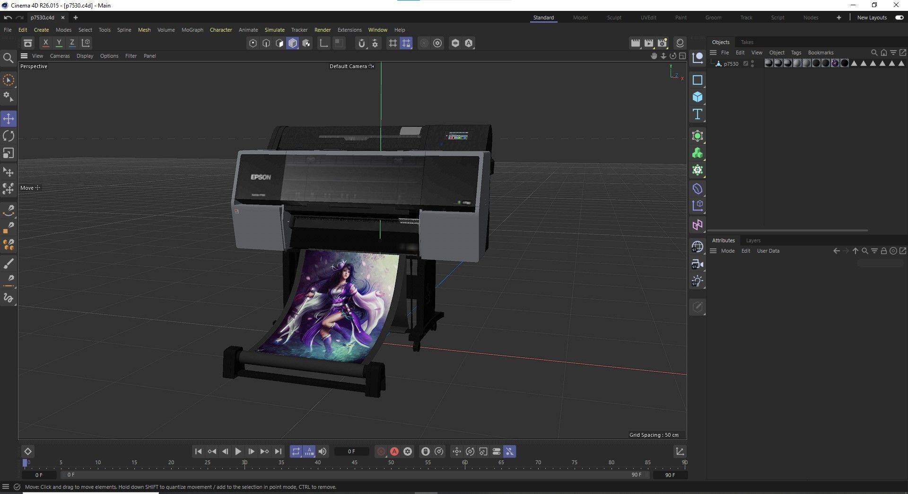Switch to the Layers tab

(753, 240)
